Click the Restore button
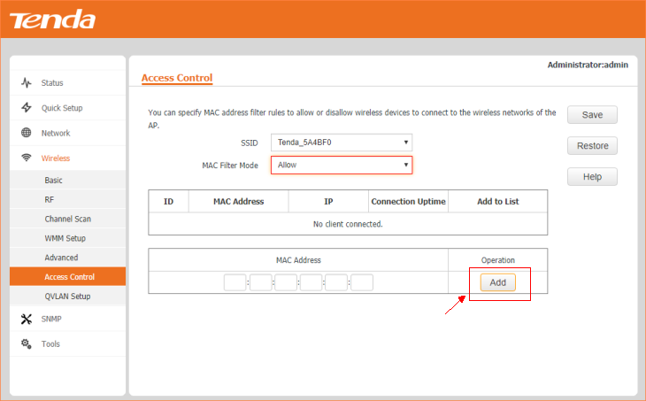Image resolution: width=646 pixels, height=401 pixels. tap(592, 146)
